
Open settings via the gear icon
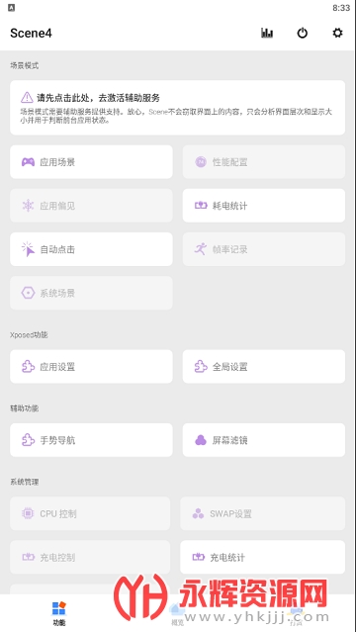click(337, 33)
